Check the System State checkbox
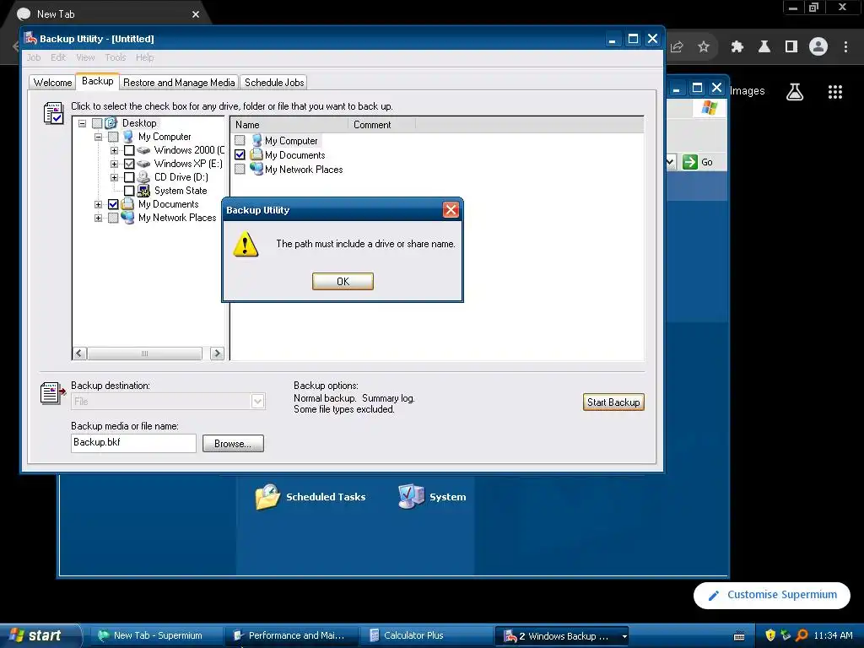This screenshot has height=648, width=864. [129, 191]
